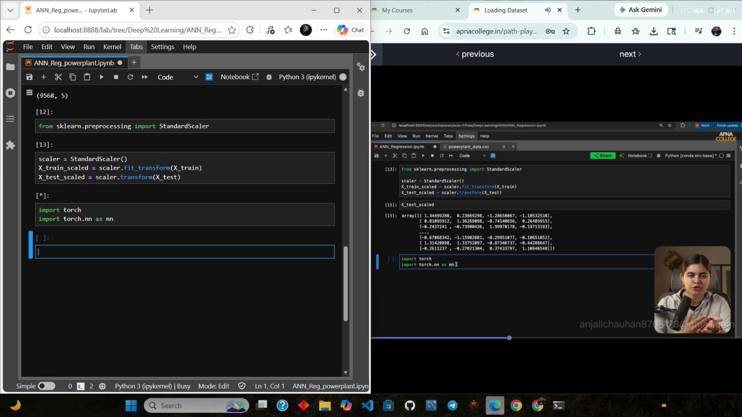The width and height of the screenshot is (742, 417).
Task: Cut selected cell with scissors icon
Action: pos(58,77)
